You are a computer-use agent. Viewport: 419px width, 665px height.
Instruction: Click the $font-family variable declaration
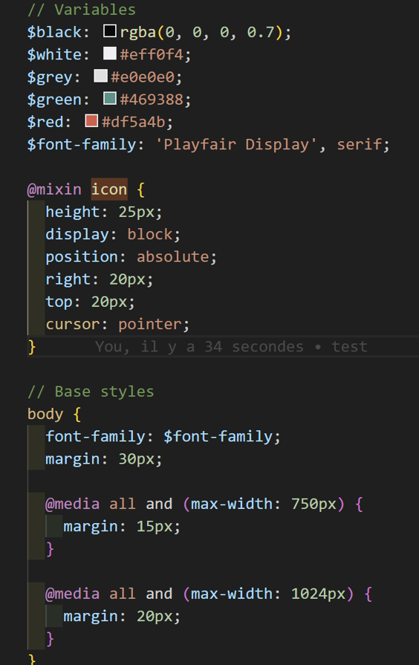(82, 145)
